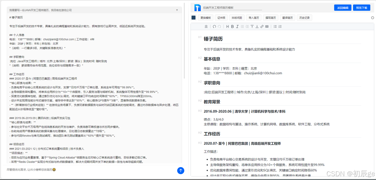Open 证件照 ID photo option
The width and height of the screenshot is (376, 180).
click(x=221, y=18)
